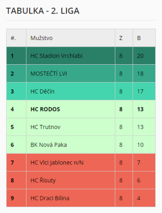
Task: Select HC Trutnov in the table
Action: point(45,127)
